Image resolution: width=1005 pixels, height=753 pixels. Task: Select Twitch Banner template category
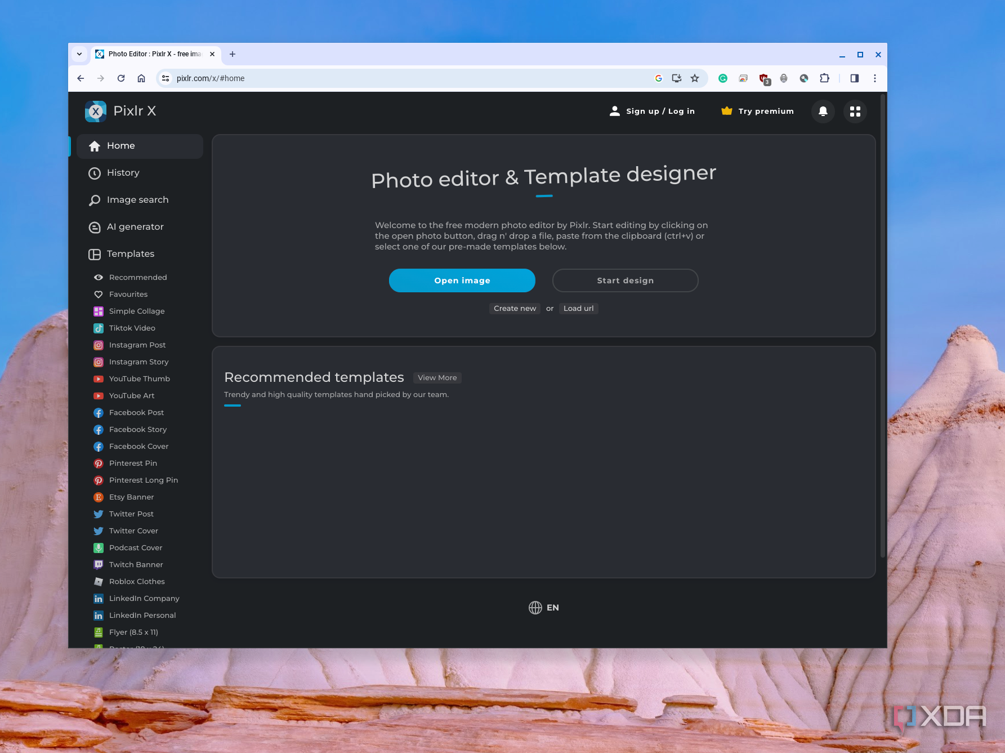128,565
